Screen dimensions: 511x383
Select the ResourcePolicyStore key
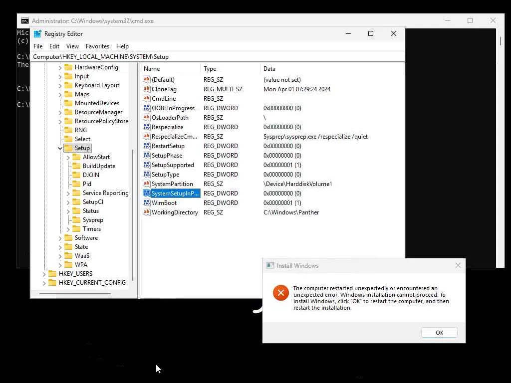pos(101,121)
